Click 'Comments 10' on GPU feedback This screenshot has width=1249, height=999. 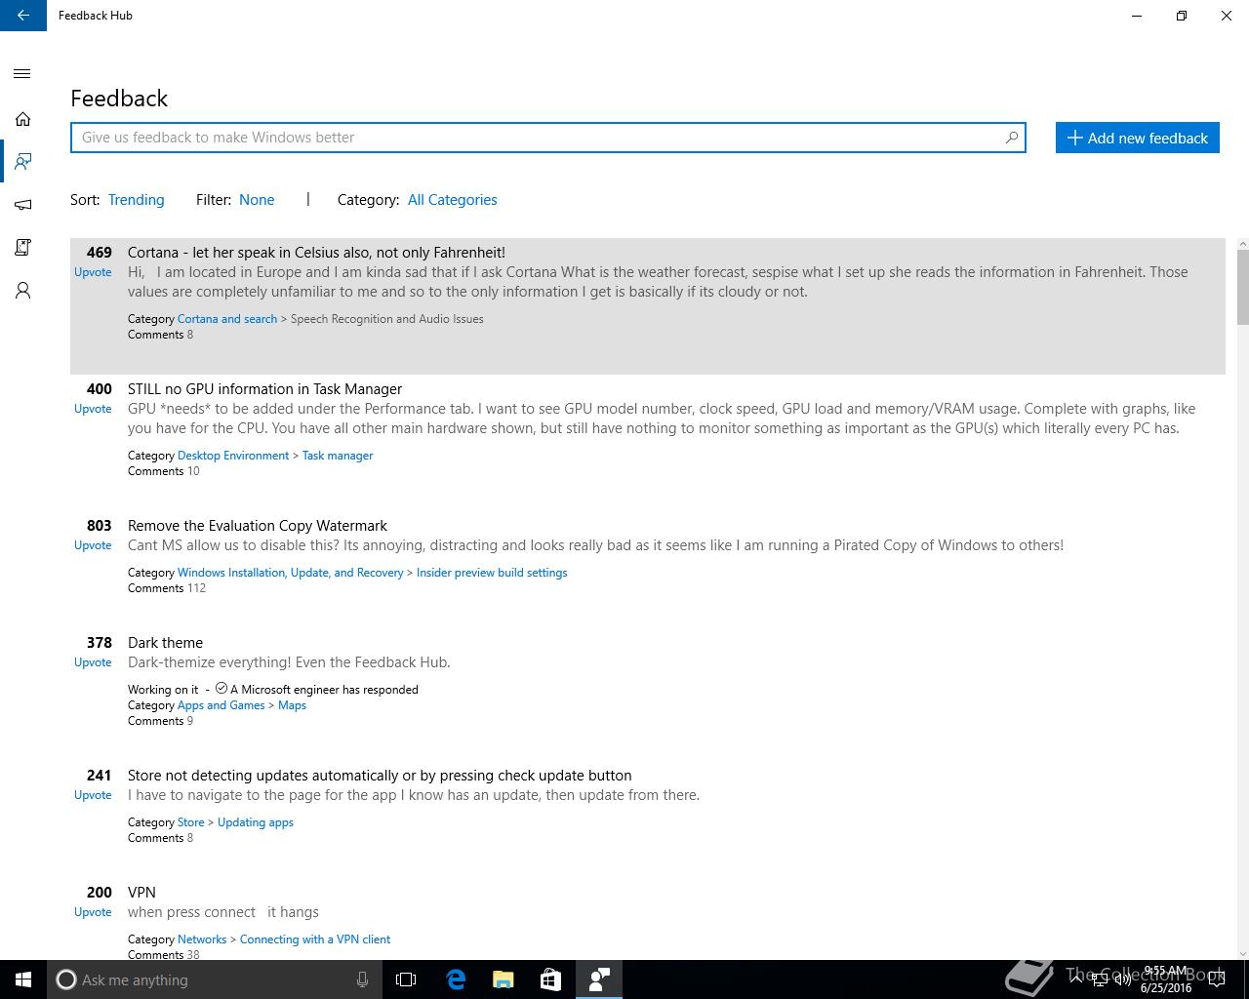[164, 471]
